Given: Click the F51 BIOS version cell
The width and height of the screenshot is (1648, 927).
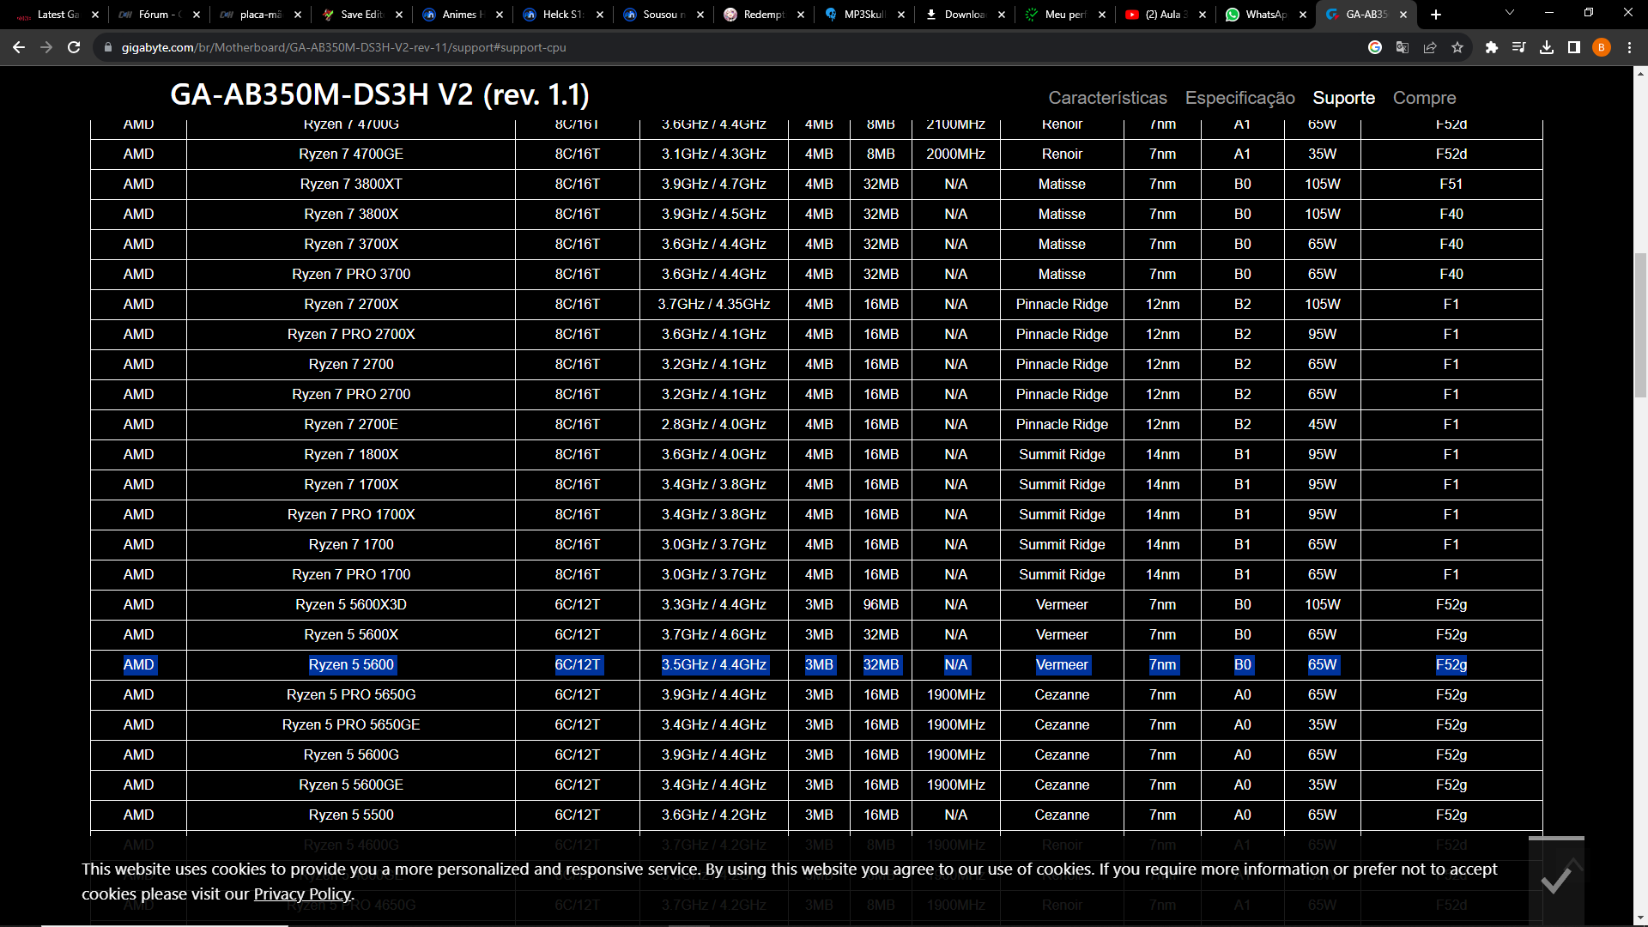Looking at the screenshot, I should (x=1451, y=184).
